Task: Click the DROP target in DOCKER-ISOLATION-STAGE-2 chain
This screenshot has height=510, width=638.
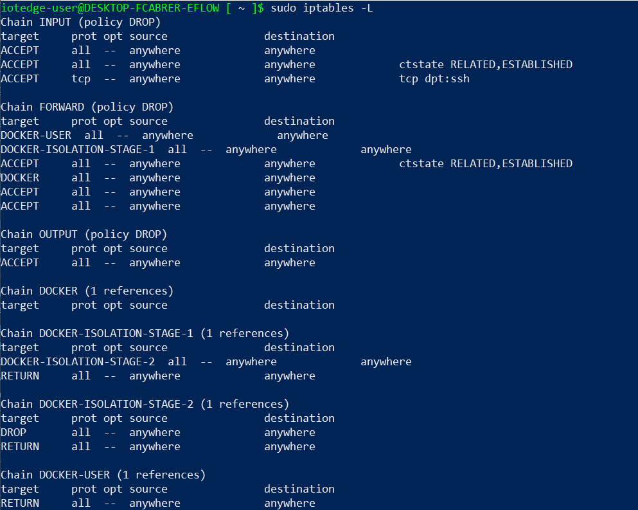Action: pyautogui.click(x=13, y=432)
